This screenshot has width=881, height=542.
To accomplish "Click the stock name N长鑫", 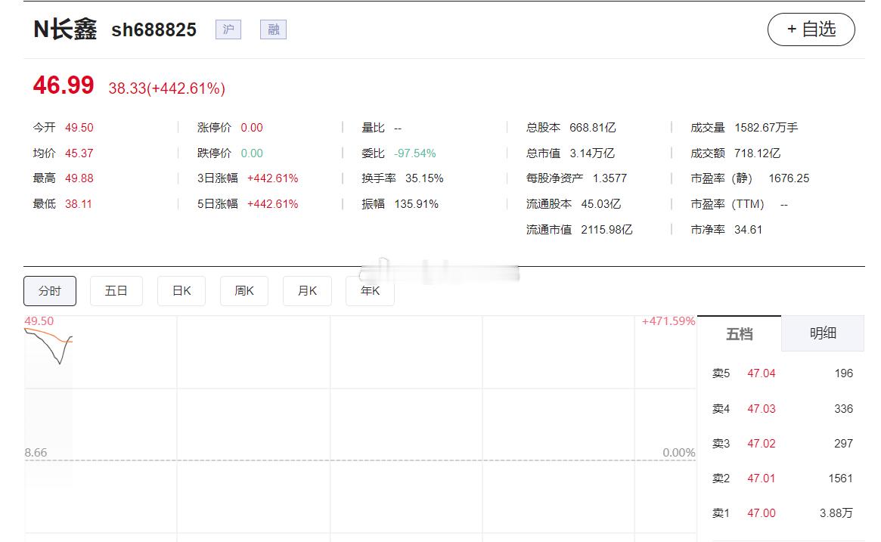I will 65,29.
